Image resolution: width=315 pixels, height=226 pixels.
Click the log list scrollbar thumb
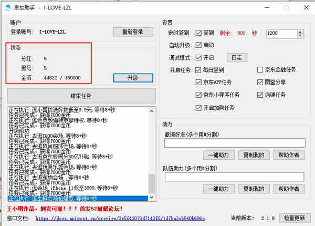pyautogui.click(x=152, y=184)
